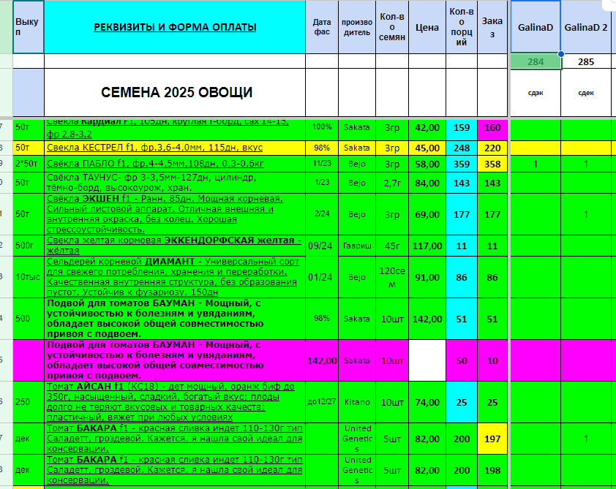Select the order cell 220

click(x=492, y=148)
